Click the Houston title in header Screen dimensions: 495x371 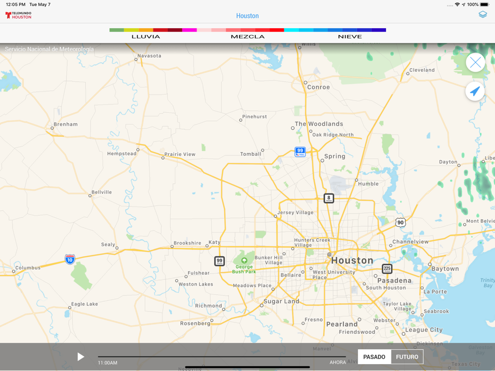247,16
